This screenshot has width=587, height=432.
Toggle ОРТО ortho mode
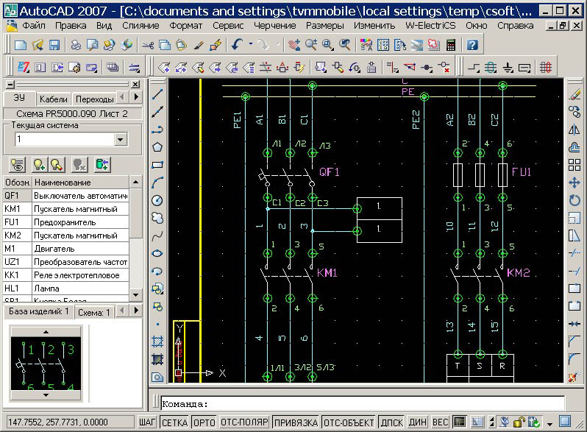point(204,422)
